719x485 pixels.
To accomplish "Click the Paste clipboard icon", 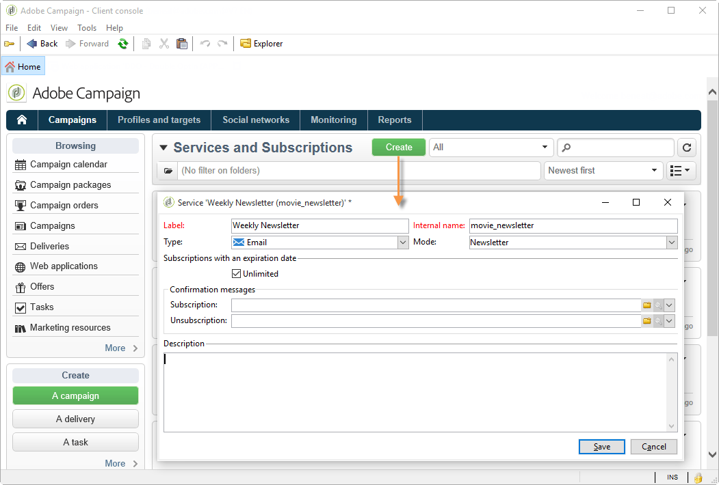I will (181, 43).
